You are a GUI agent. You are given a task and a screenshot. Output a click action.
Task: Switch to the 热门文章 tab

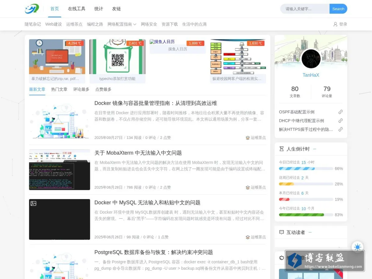pos(59,89)
